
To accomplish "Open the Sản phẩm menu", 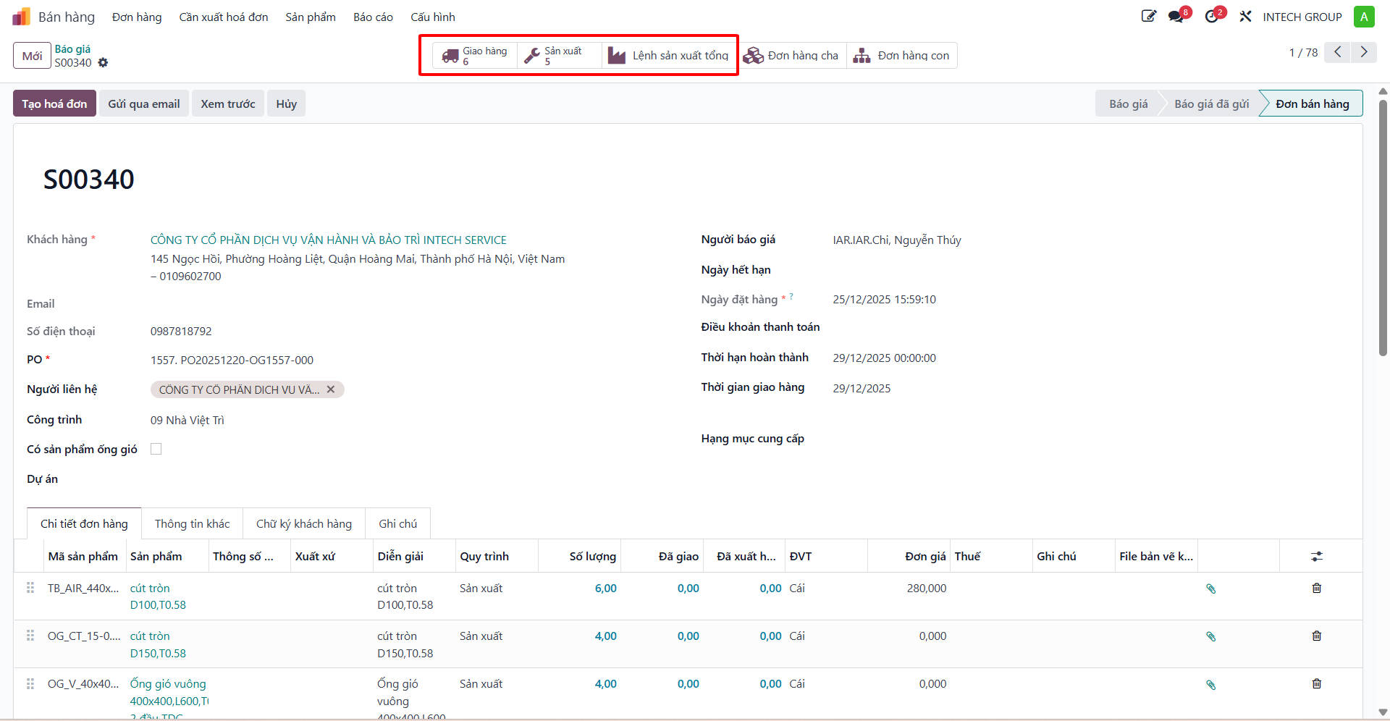I will (x=311, y=17).
